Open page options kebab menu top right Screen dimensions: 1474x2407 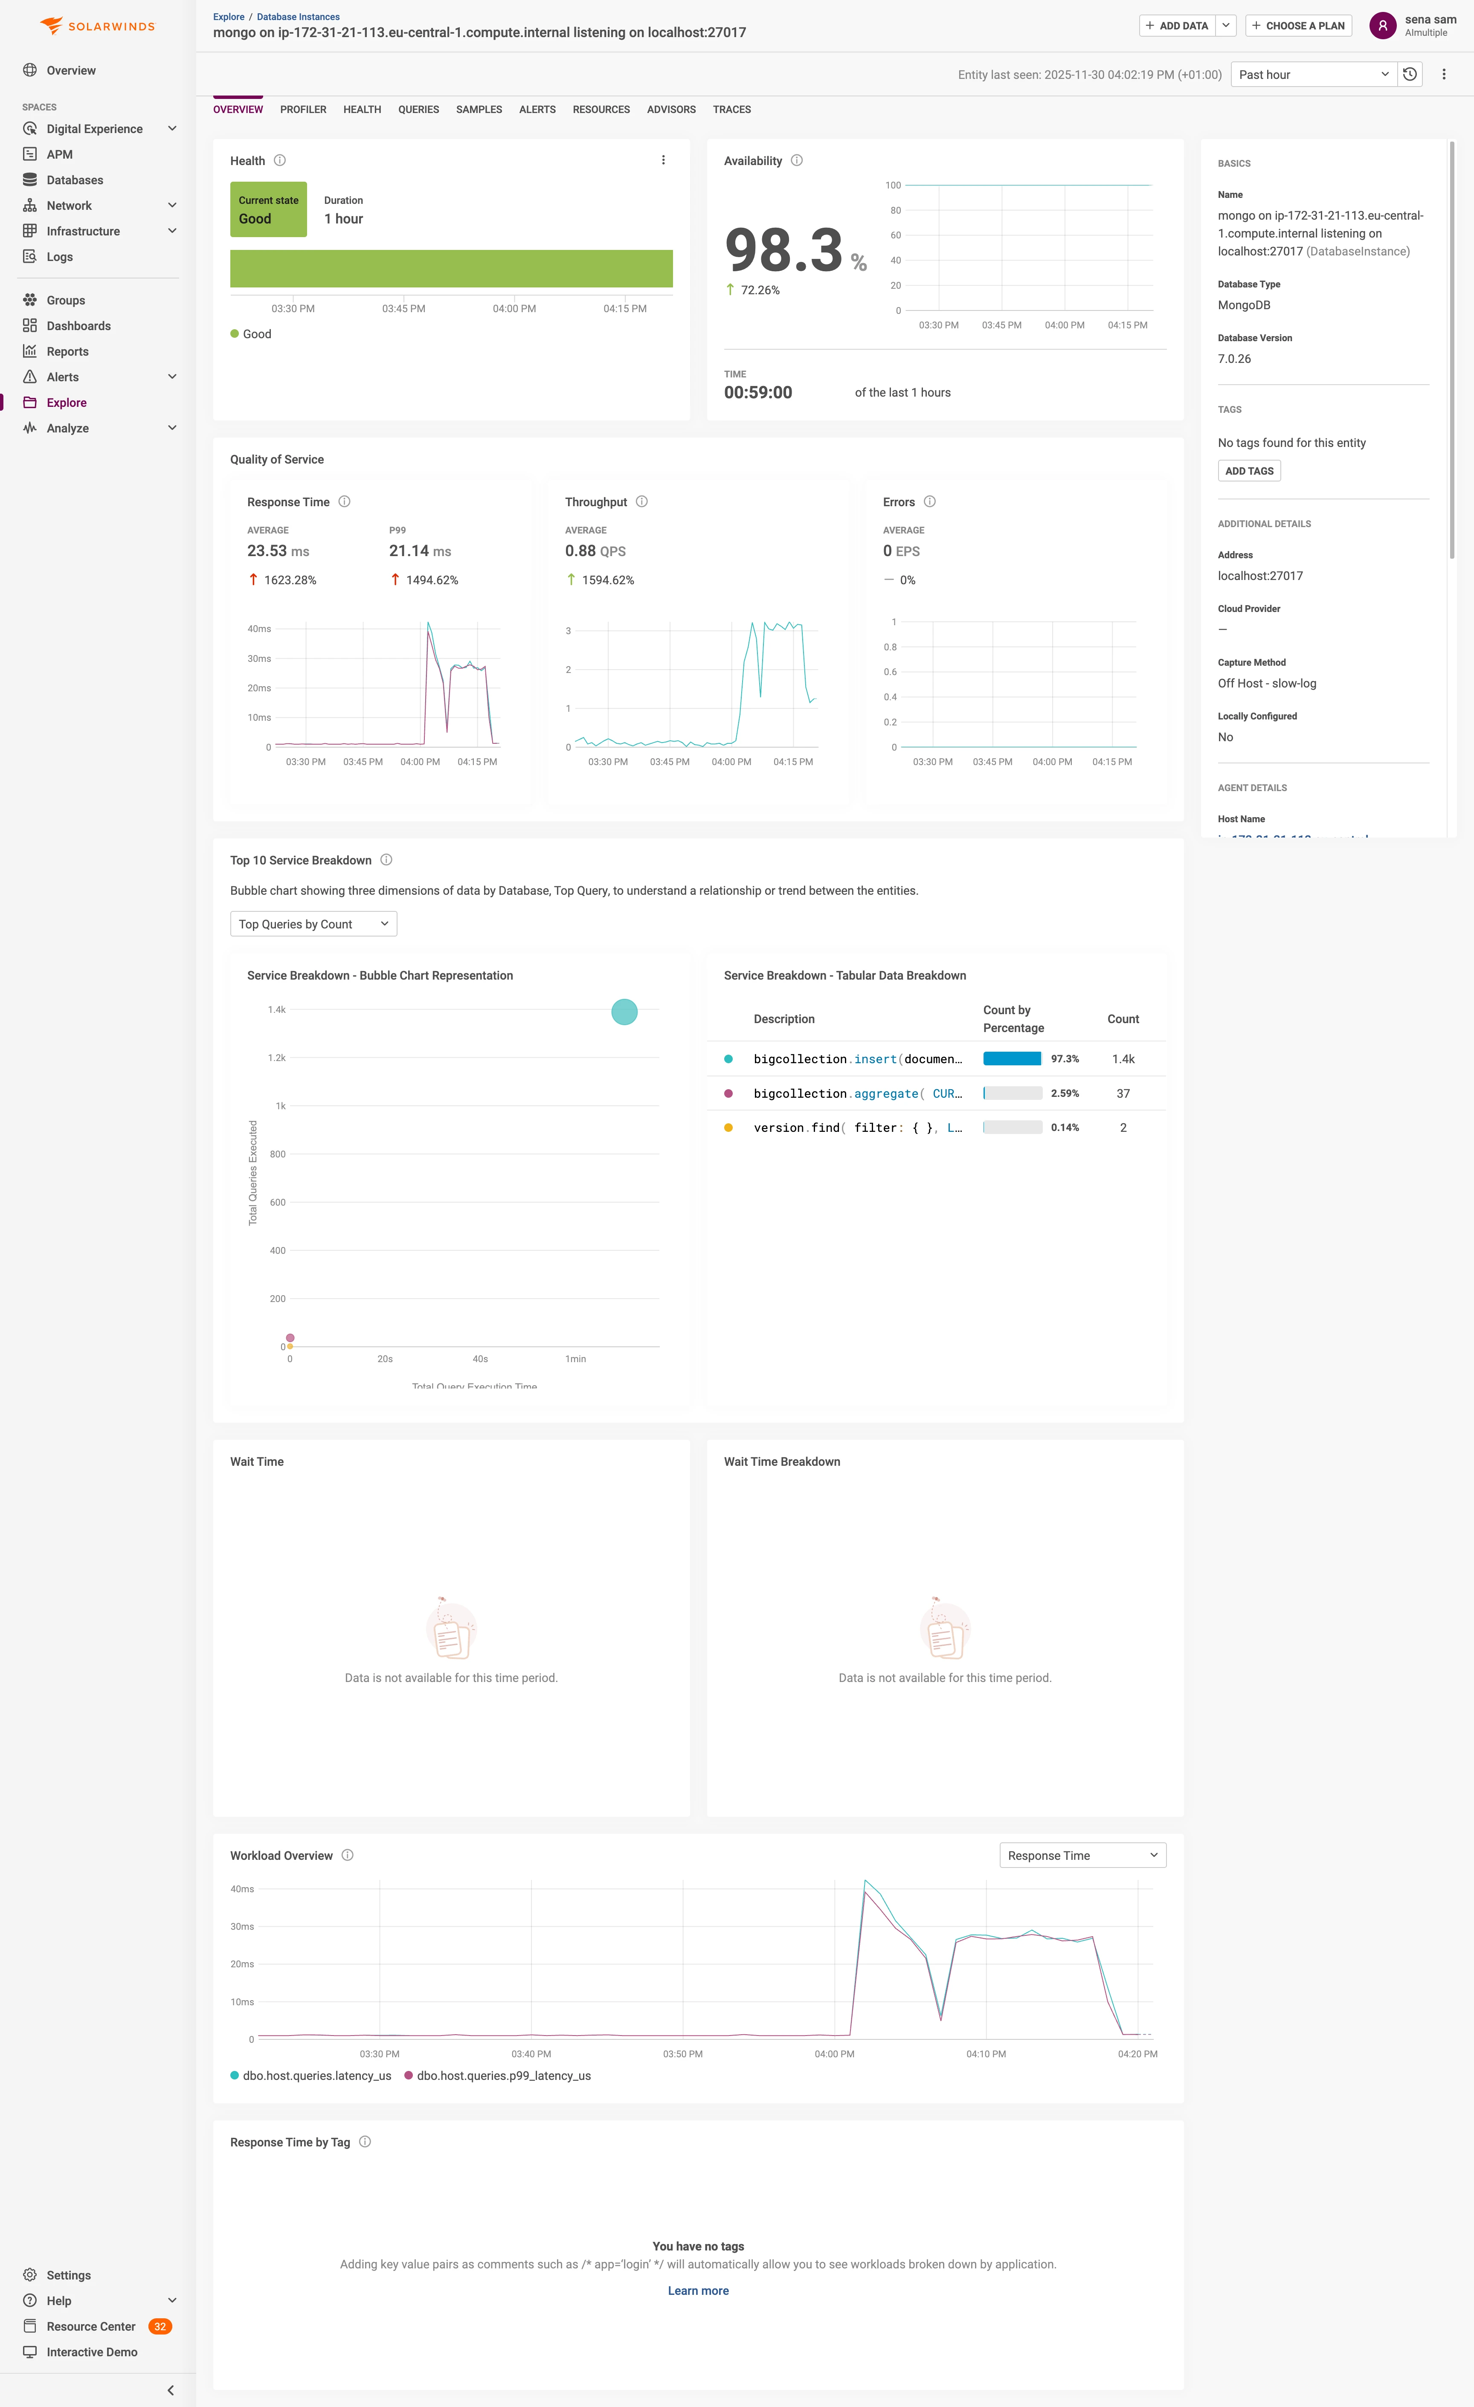tap(1444, 74)
